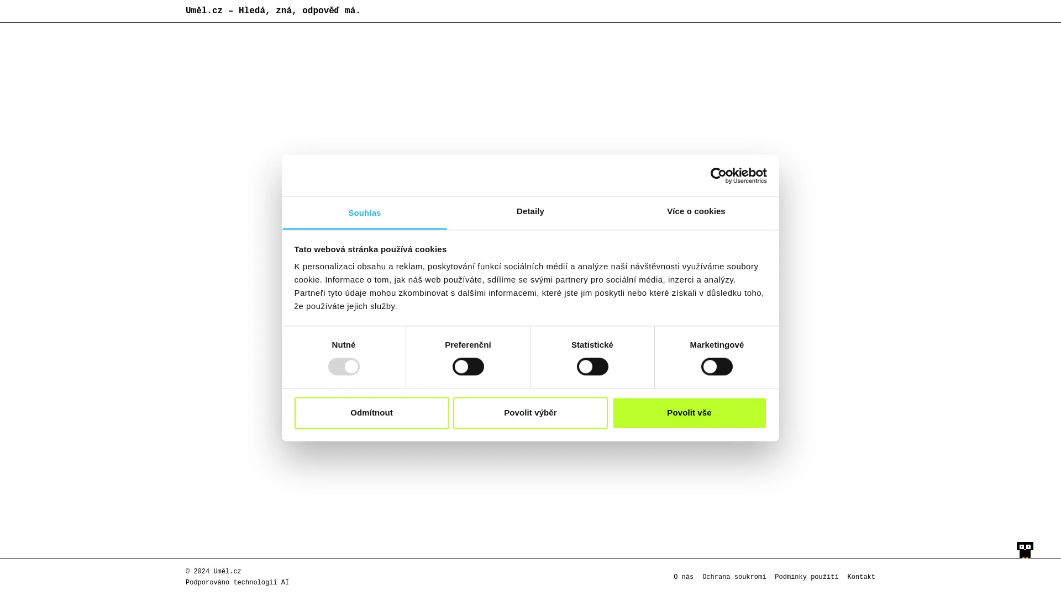Click the Povolit vše button

tap(689, 413)
